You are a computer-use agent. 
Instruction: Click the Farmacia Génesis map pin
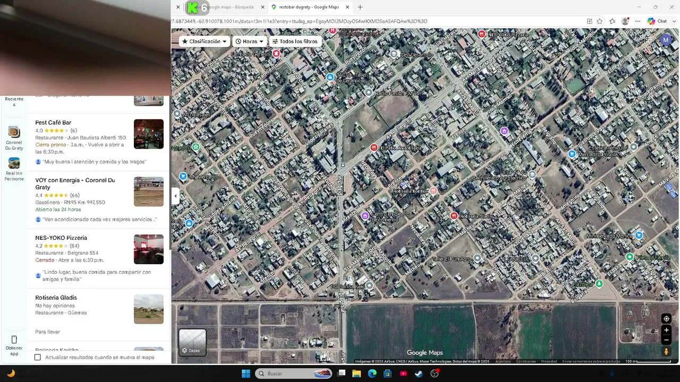point(276,54)
